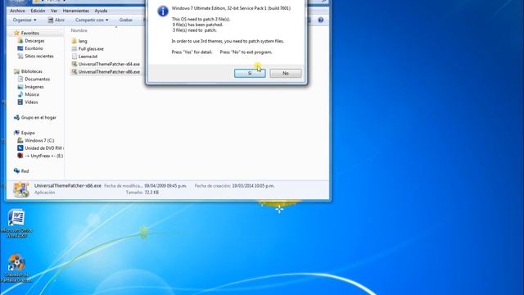524x295 pixels.
Task: Click the Favoritos star icon
Action: pyautogui.click(x=16, y=33)
